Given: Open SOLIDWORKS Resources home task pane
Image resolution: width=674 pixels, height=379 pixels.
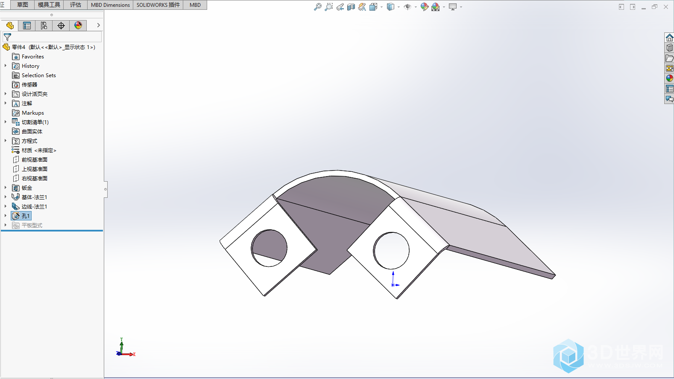Looking at the screenshot, I should tap(669, 38).
